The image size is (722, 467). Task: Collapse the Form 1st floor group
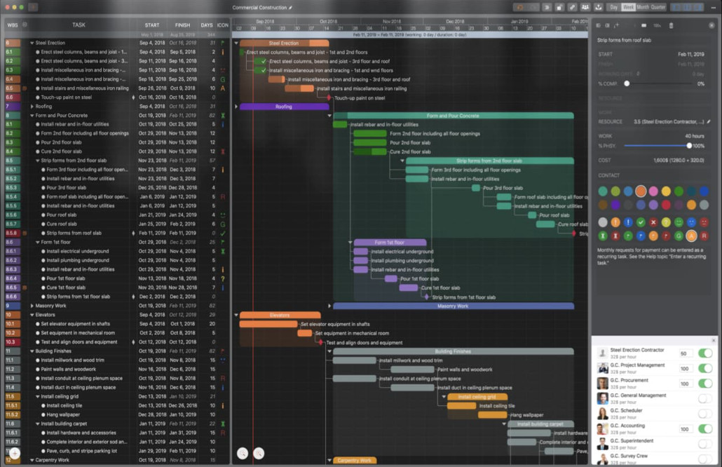coord(38,242)
